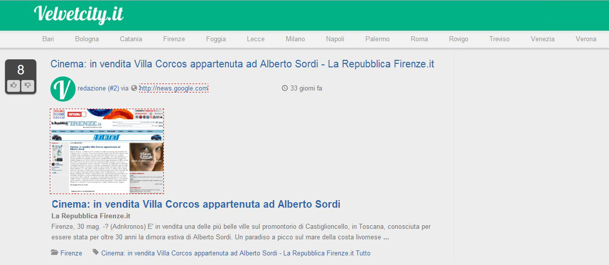This screenshot has height=265, width=609.
Task: Click the redazione (#2) author link
Action: tap(98, 89)
